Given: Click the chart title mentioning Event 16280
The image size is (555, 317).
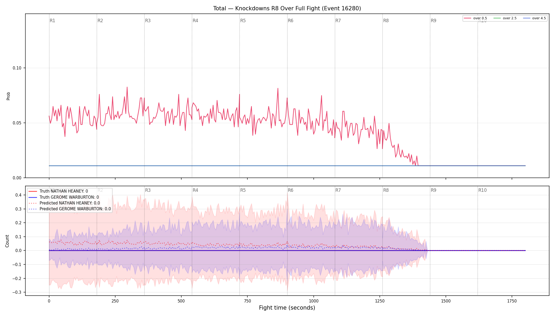Looking at the screenshot, I should point(287,8).
